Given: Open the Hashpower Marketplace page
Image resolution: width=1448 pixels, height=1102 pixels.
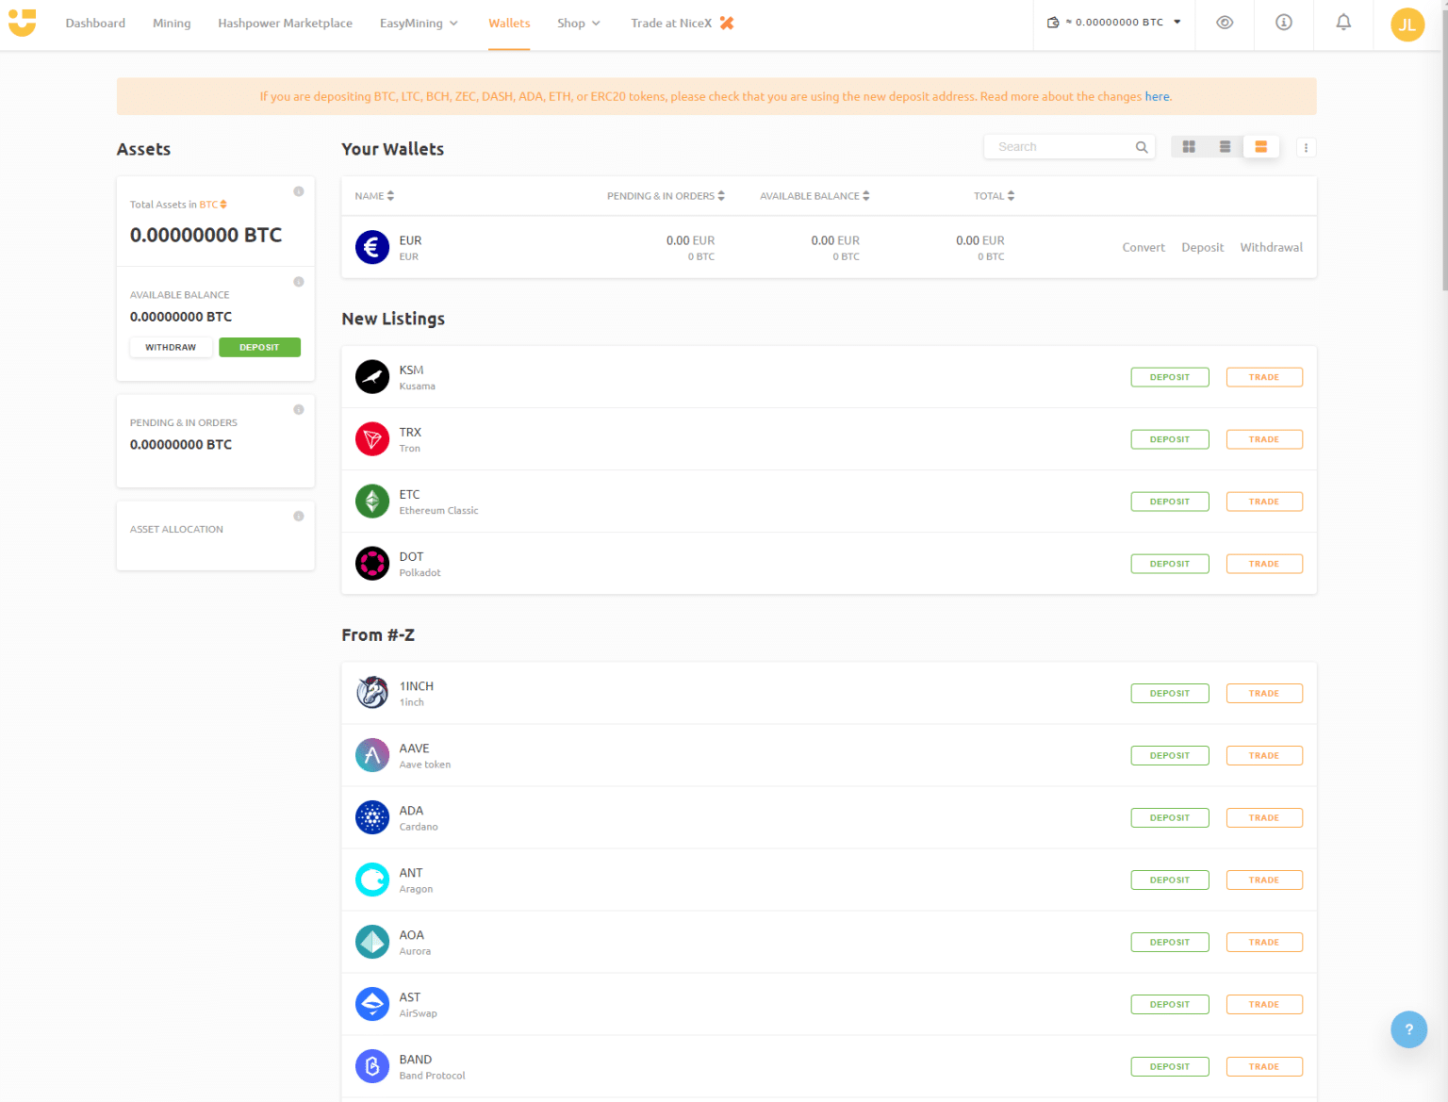Looking at the screenshot, I should coord(285,23).
